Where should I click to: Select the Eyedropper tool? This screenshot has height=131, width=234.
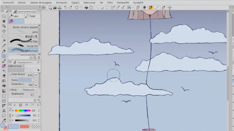click(4, 46)
